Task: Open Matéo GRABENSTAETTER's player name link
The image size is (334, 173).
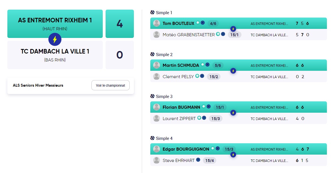Action: click(189, 35)
